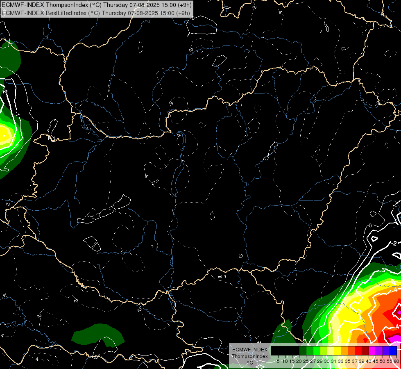Click the legend value 5

click(278, 361)
